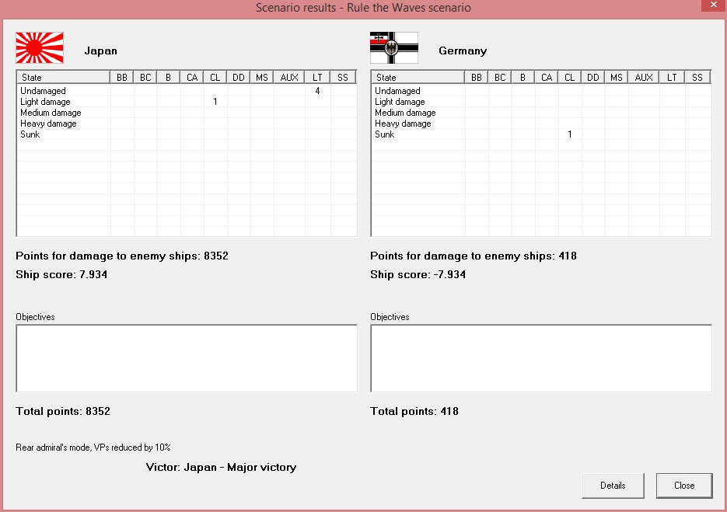Click the BB column header in Japan's table

122,78
